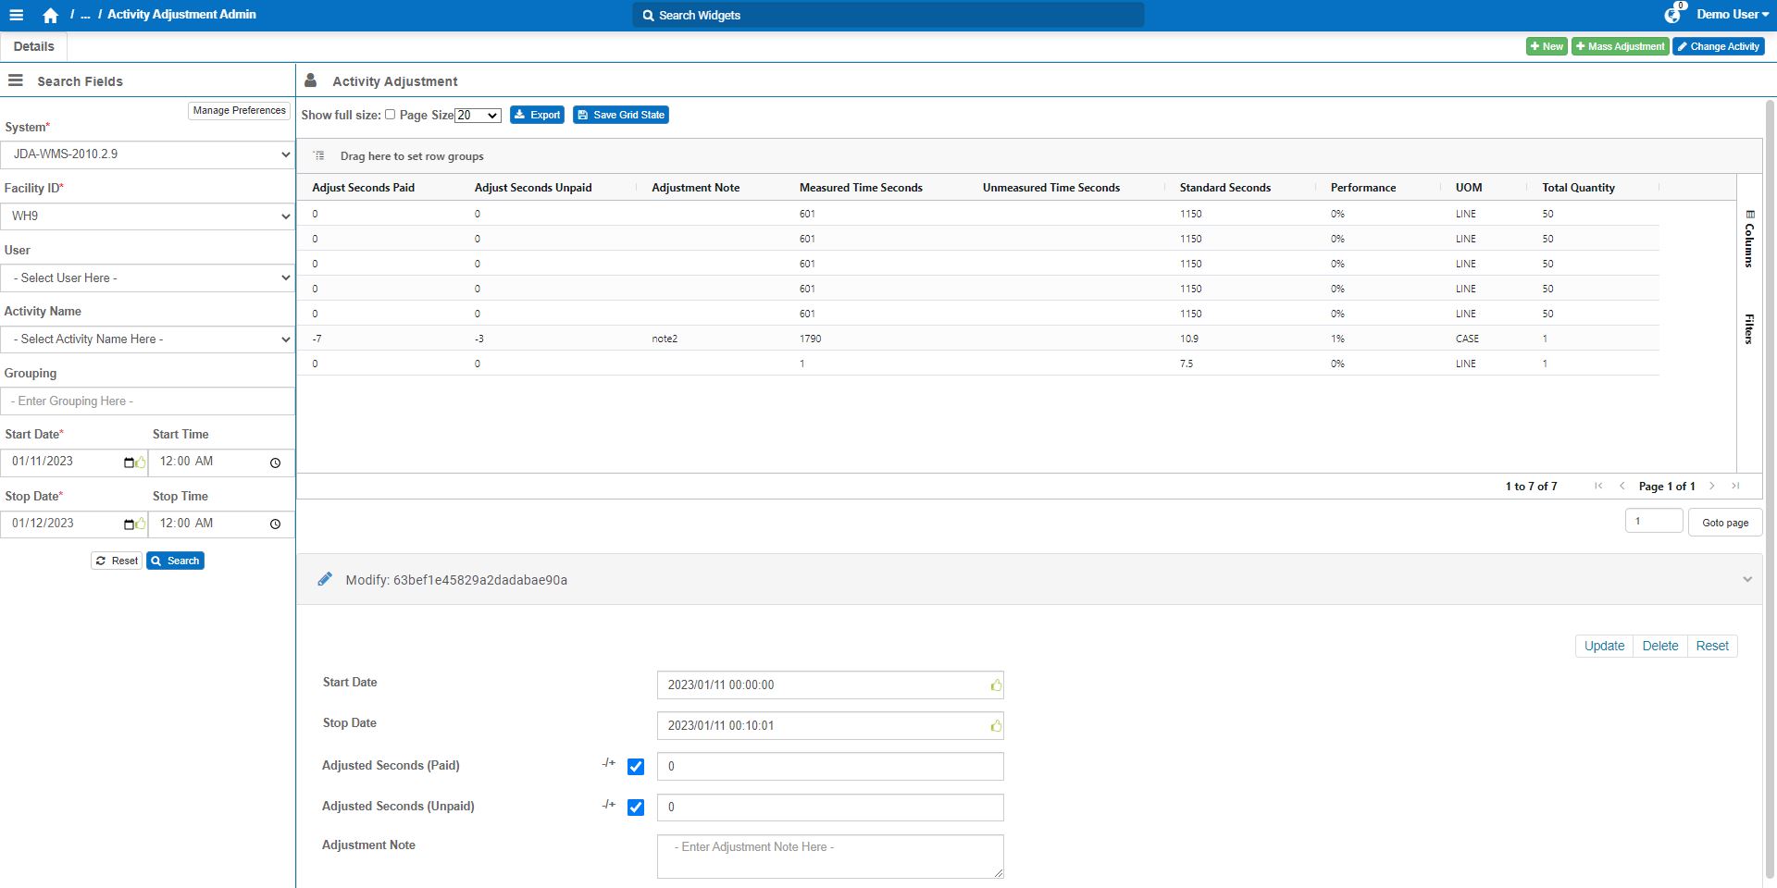Open the System dropdown
The height and width of the screenshot is (888, 1777).
[147, 154]
